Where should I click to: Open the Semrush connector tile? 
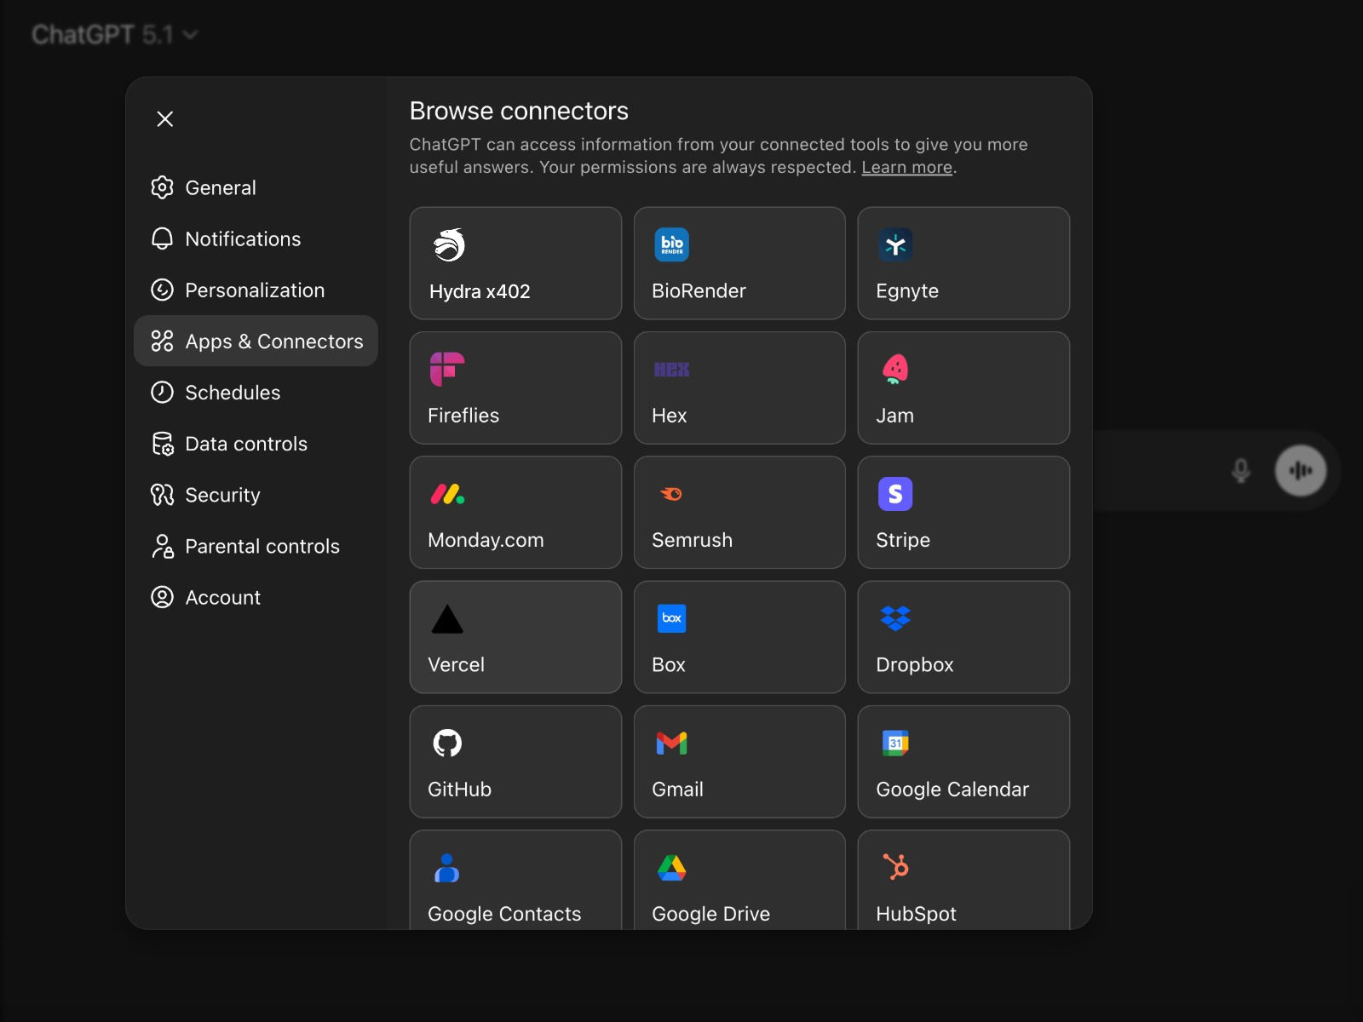coord(739,513)
